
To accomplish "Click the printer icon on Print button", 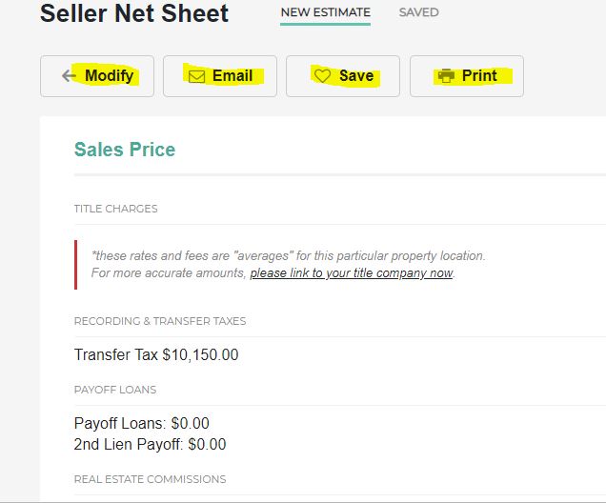I will pos(446,75).
